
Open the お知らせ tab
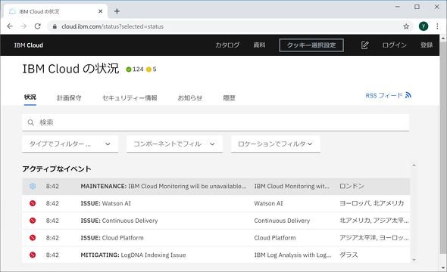(x=190, y=97)
